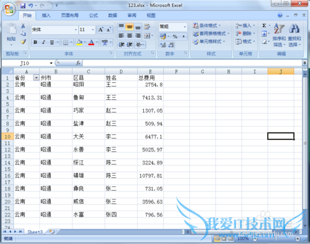Open Excel Help question mark
310x244 pixels.
pyautogui.click(x=280, y=15)
